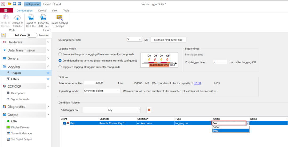Open the Tools ribbon tab
The width and height of the screenshot is (288, 147).
[66, 10]
